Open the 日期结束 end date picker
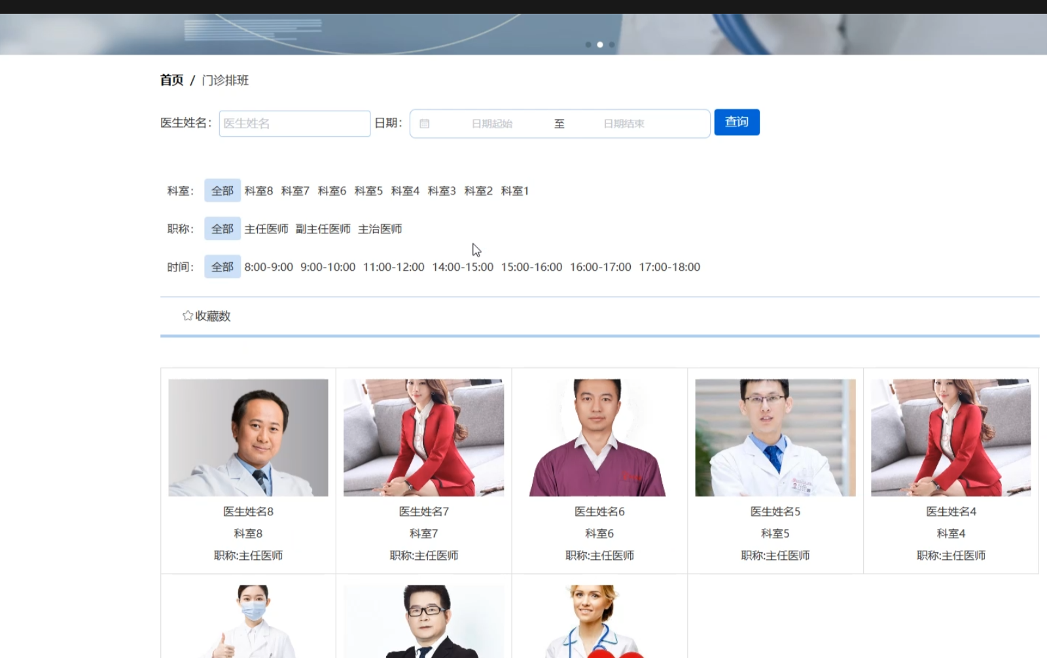This screenshot has height=658, width=1047. [624, 124]
